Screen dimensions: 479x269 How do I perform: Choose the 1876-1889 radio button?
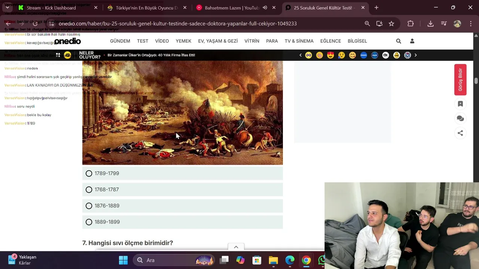pyautogui.click(x=89, y=206)
